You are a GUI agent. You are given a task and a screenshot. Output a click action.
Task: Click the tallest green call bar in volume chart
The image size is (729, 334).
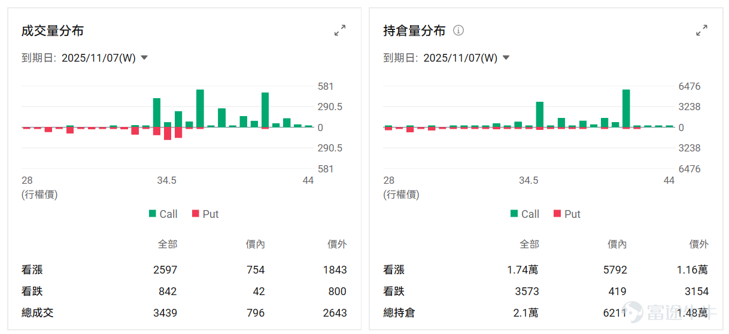200,108
